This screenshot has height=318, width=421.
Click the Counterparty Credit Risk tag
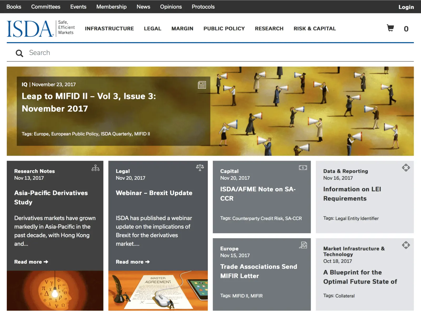[257, 219]
